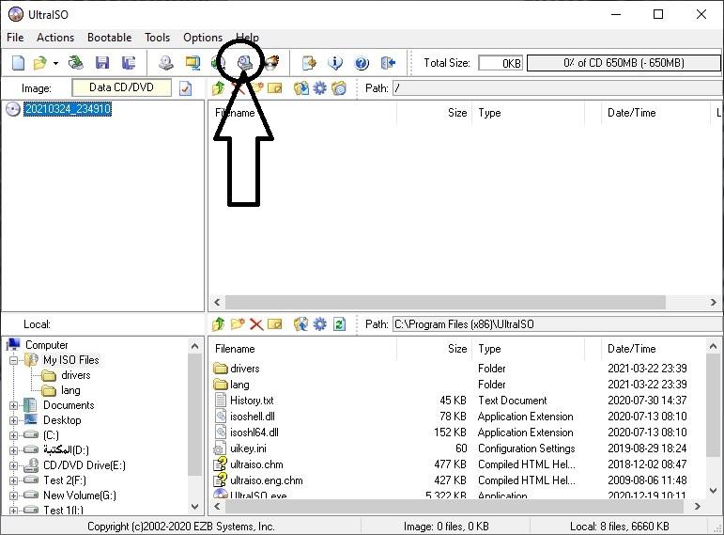Expand the Documents node
The width and height of the screenshot is (724, 535).
(x=14, y=405)
